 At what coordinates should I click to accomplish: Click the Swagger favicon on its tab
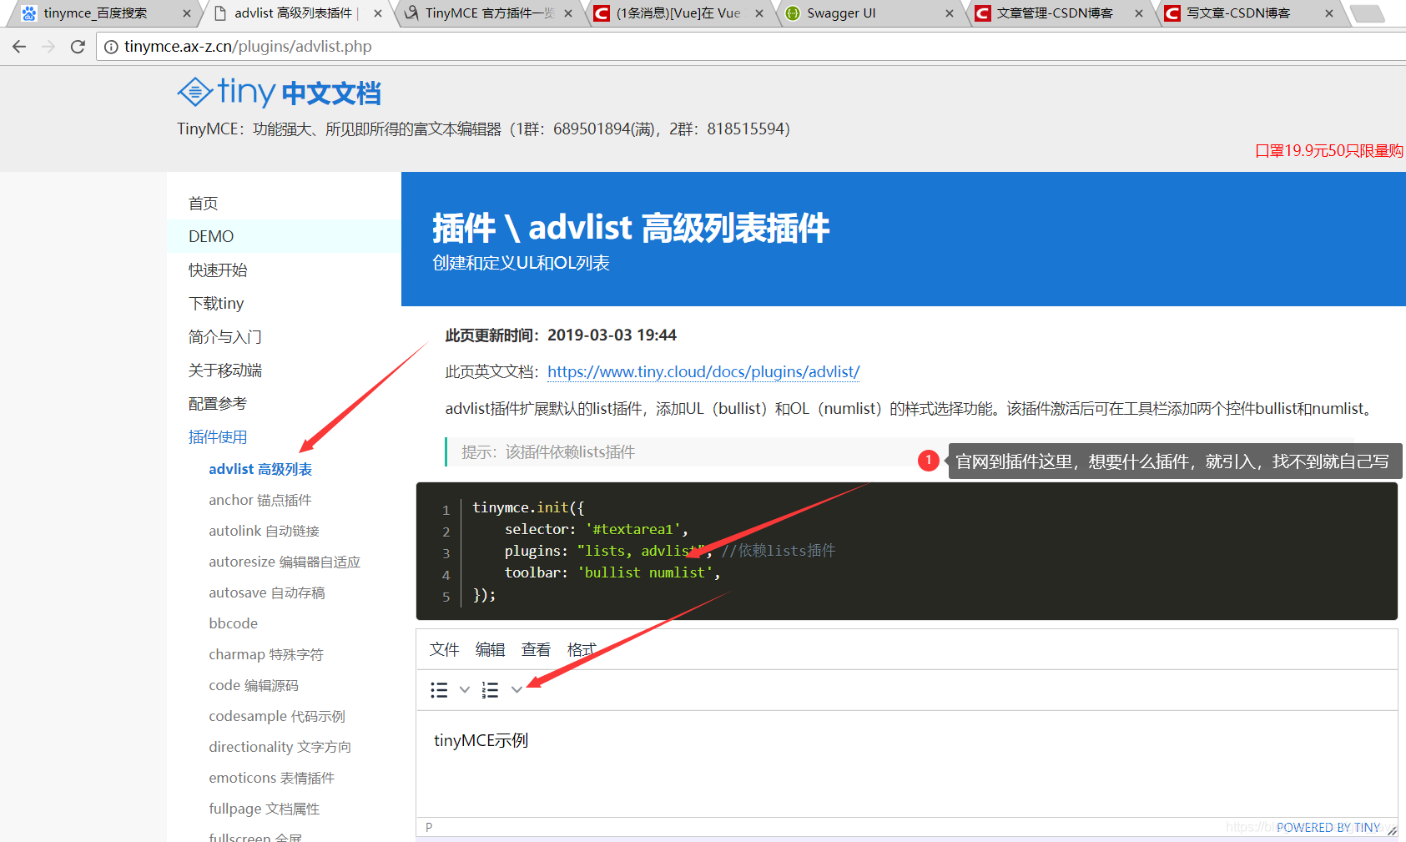pos(793,13)
